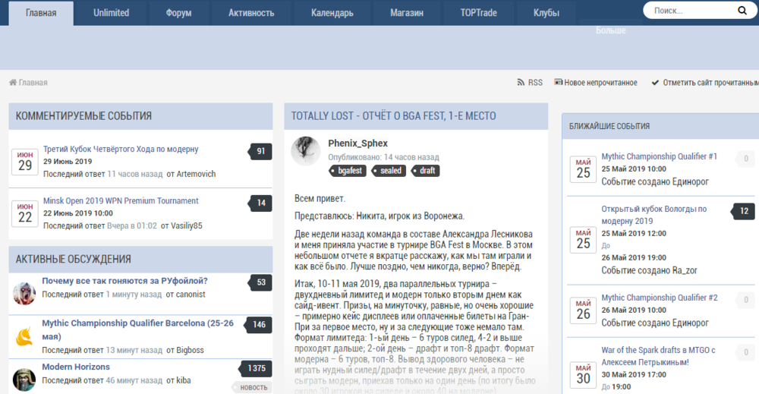Click the search magnifier icon
Screen dimensions: 759x394
(742, 11)
